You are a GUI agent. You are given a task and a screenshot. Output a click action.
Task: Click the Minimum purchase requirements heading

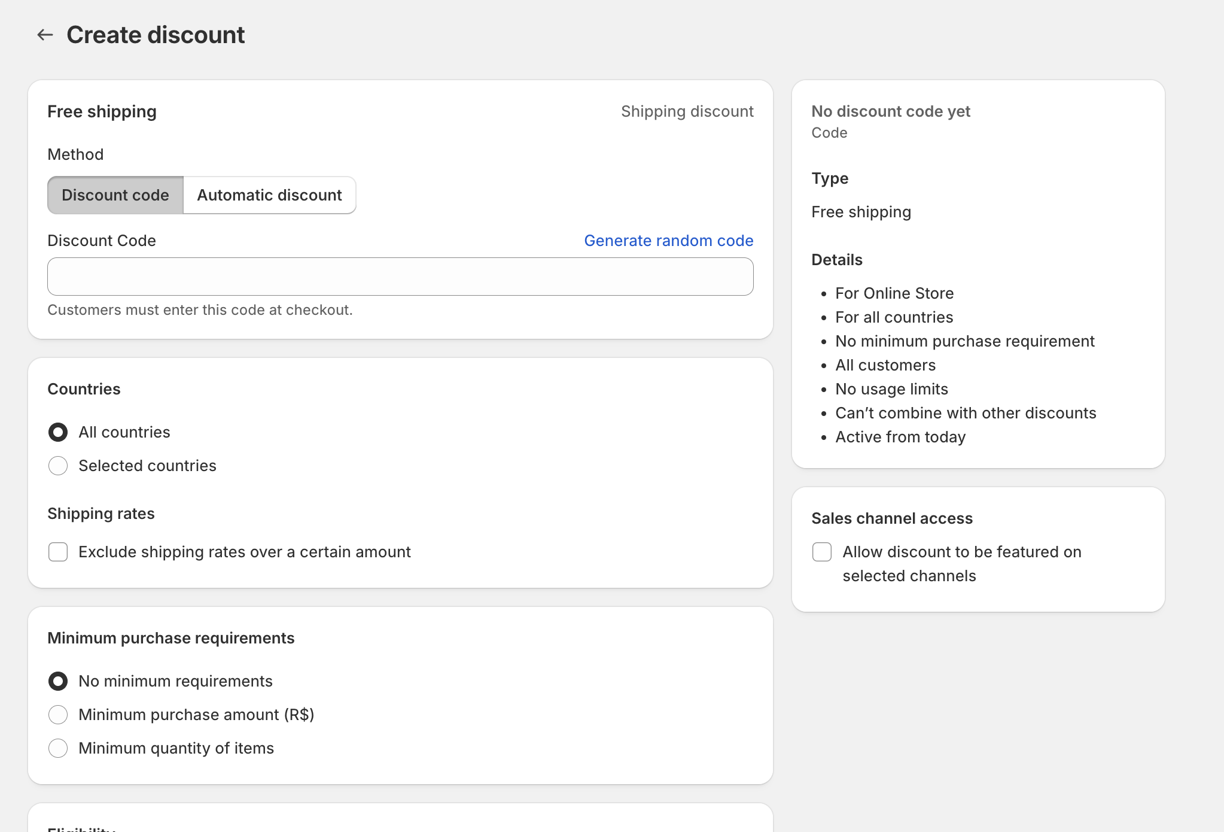coord(171,638)
